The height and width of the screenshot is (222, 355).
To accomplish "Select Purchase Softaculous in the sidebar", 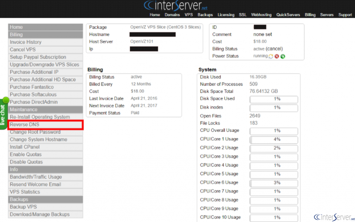I will coord(45,94).
